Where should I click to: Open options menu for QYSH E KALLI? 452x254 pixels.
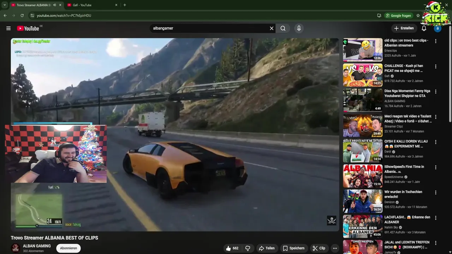[436, 142]
